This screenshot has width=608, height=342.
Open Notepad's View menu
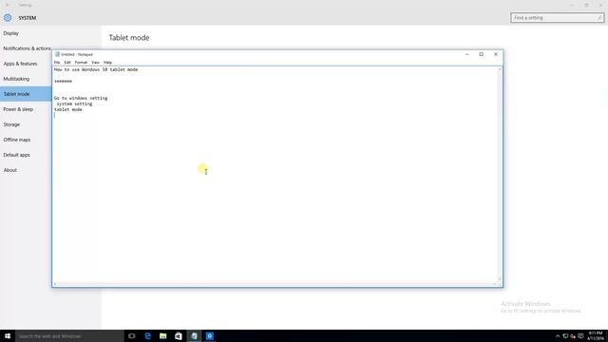point(95,63)
